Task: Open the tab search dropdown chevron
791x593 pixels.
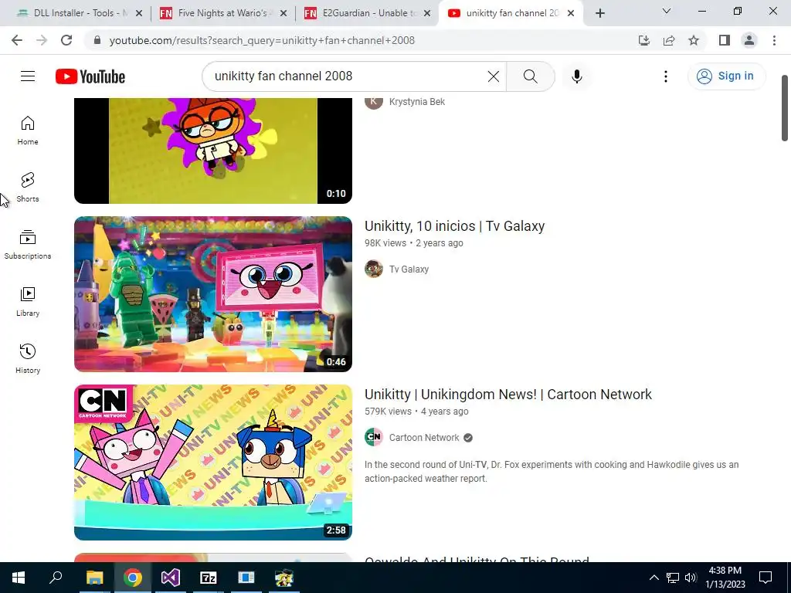Action: (x=667, y=11)
